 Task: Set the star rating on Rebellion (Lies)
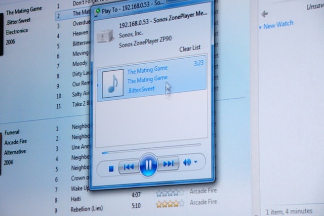[170, 204]
